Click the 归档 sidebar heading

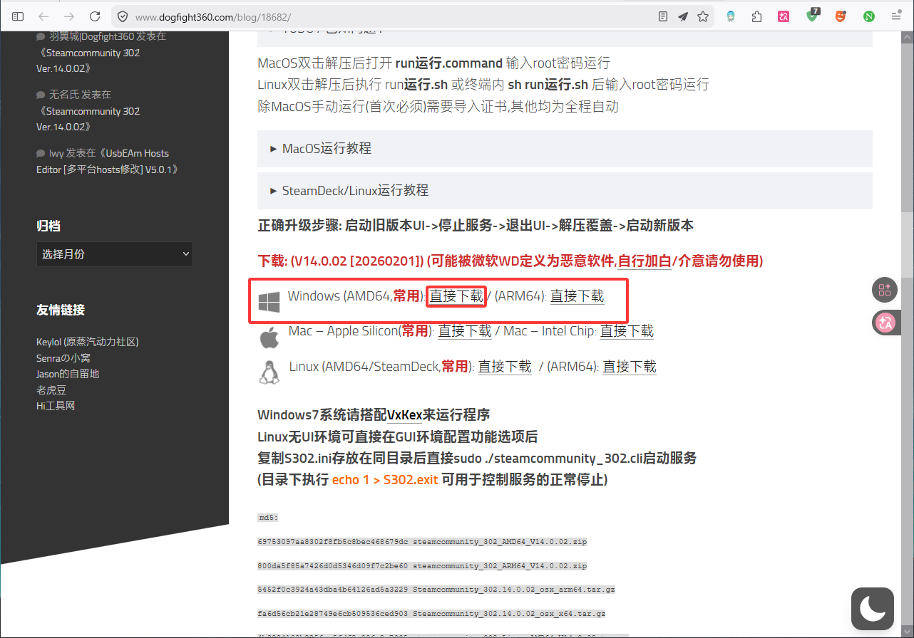[x=48, y=226]
